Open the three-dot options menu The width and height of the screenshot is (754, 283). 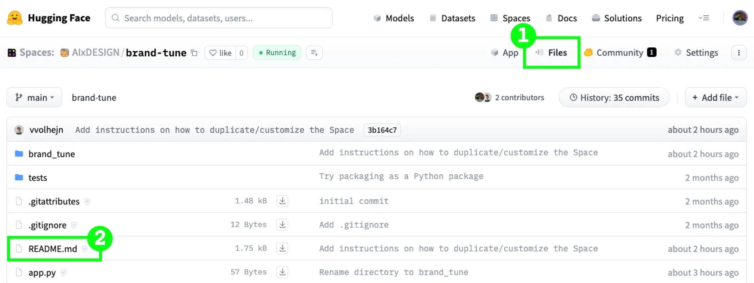tap(739, 53)
